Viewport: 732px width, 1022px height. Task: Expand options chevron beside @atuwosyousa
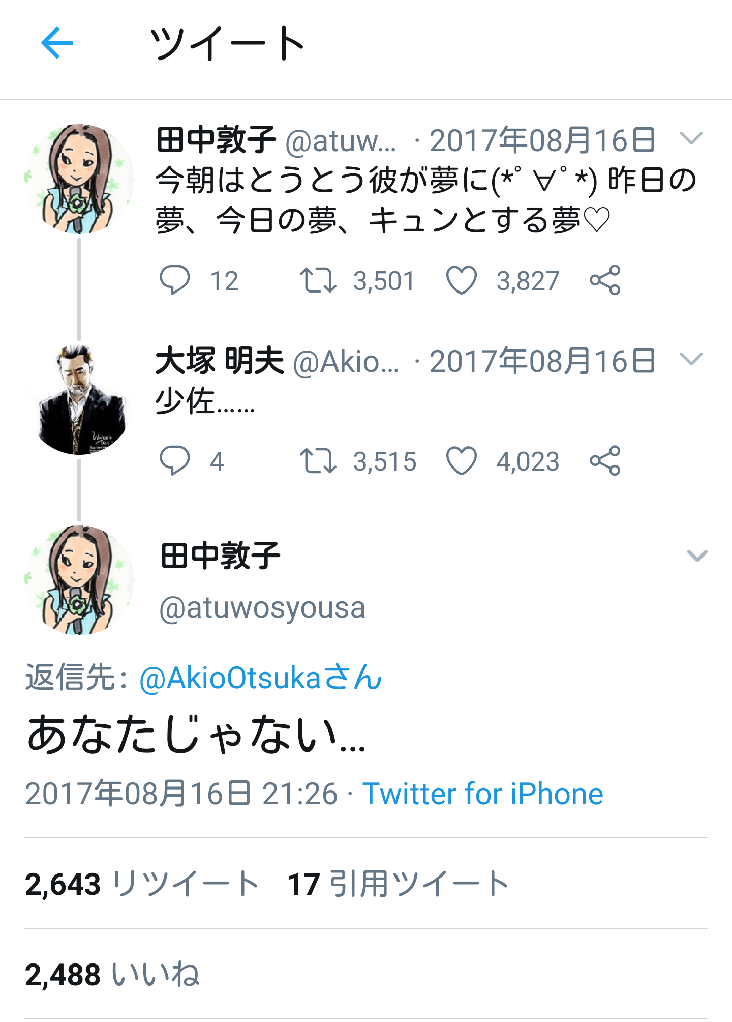697,556
